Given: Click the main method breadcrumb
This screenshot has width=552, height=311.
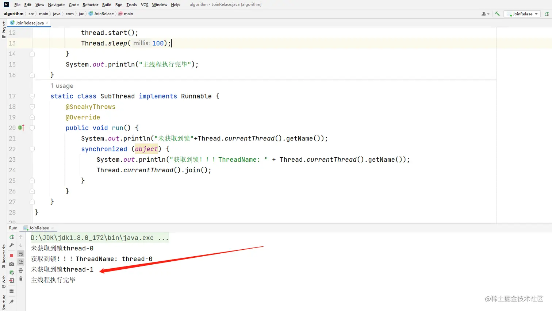Looking at the screenshot, I should (x=126, y=14).
